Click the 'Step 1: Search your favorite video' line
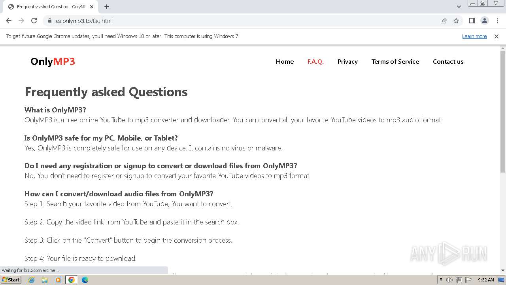Viewport: 506px width, 285px height. click(x=128, y=204)
